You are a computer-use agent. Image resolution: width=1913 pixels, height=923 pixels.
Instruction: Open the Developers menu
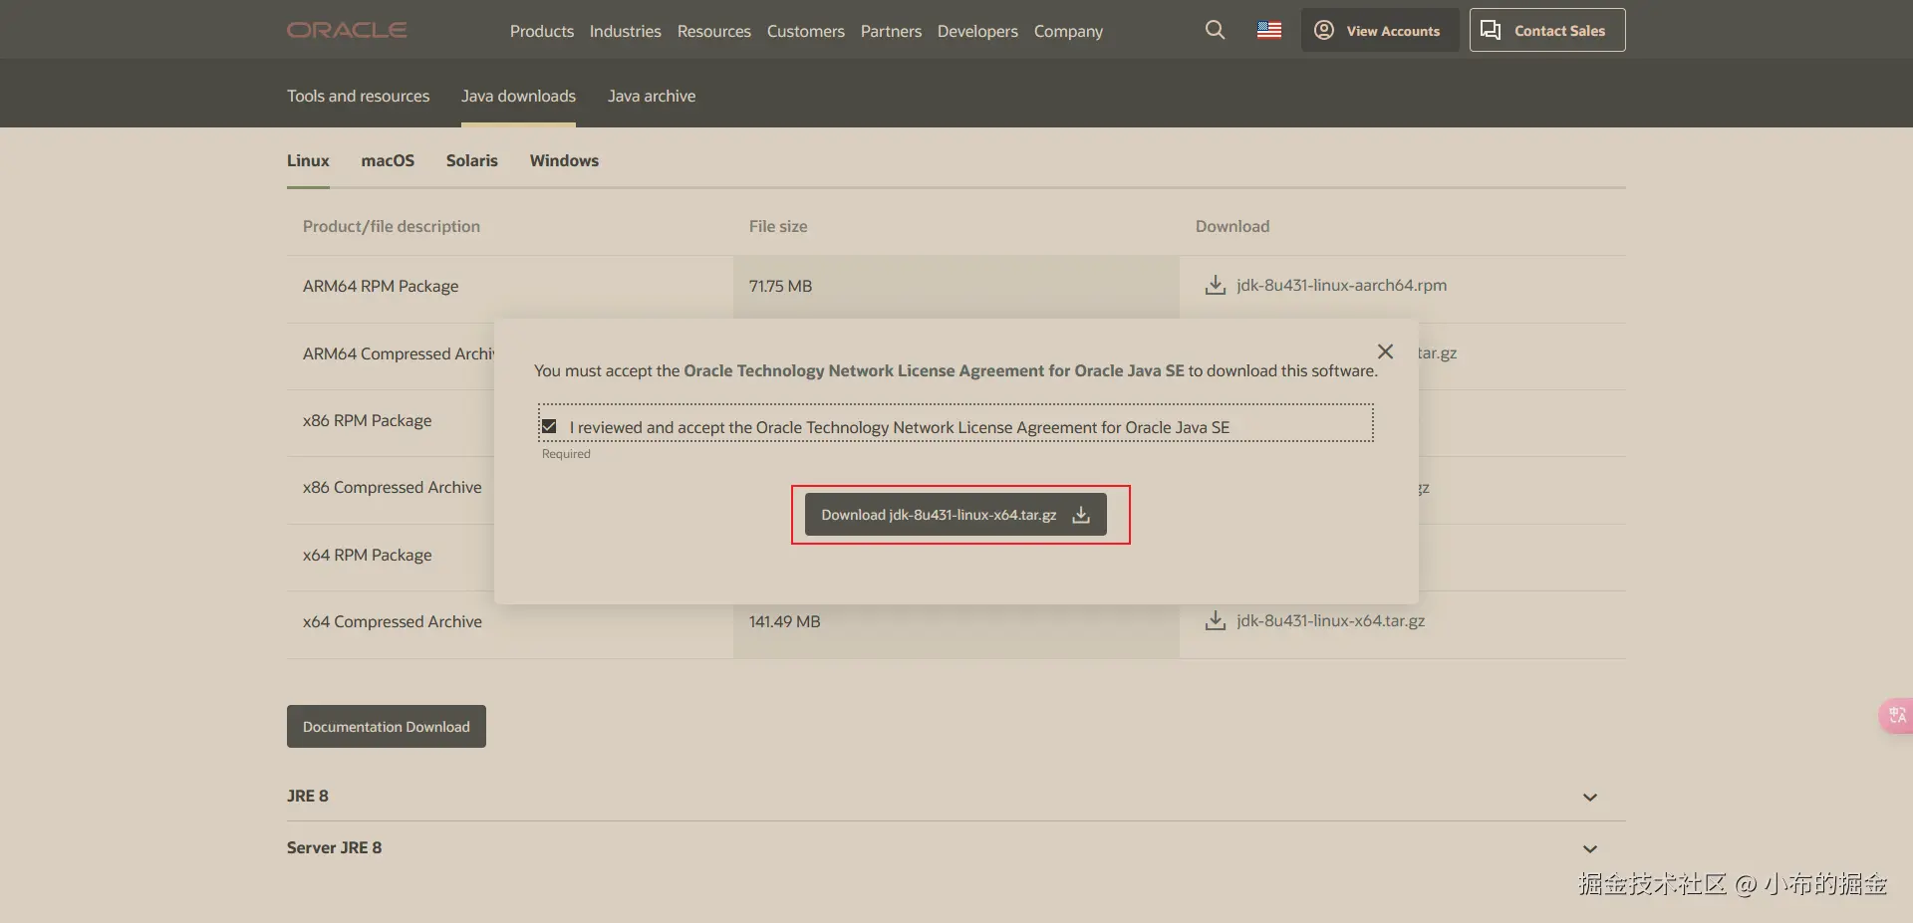tap(977, 31)
